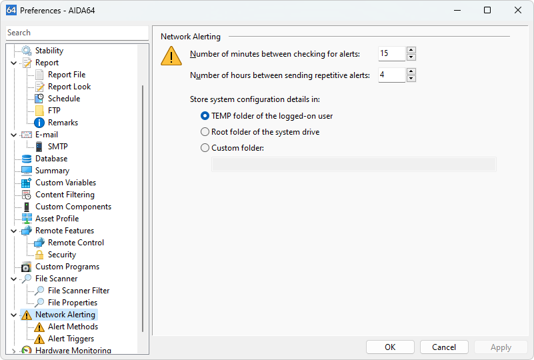
Task: Click OK to confirm preferences
Action: click(390, 347)
